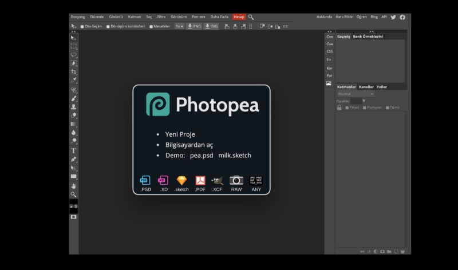Screen dimensions: 458x270
Task: Click the SVG export button
Action: pos(211,26)
